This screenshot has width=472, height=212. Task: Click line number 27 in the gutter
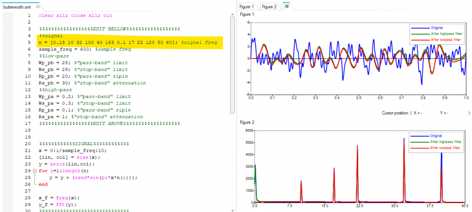[28, 191]
